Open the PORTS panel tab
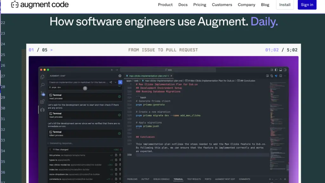325x183 pixels. click(x=208, y=179)
